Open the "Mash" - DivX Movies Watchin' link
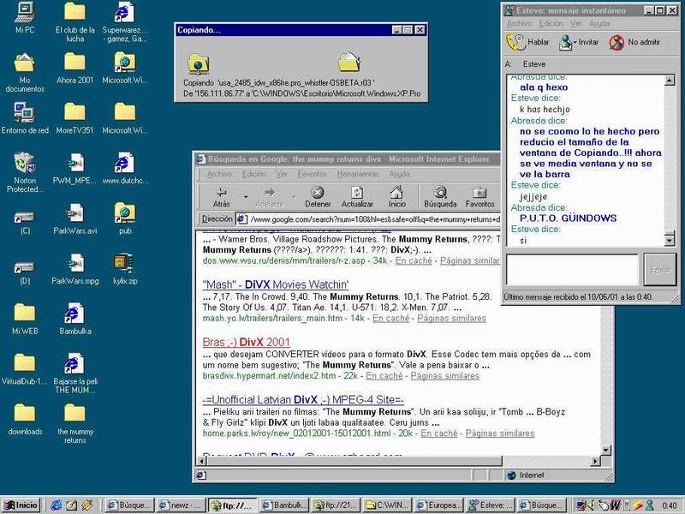This screenshot has width=685, height=514. (276, 284)
